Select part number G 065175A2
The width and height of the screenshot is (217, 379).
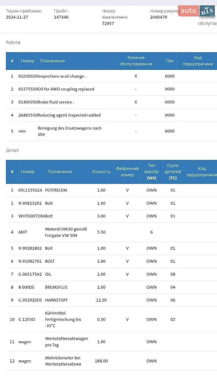30,274
